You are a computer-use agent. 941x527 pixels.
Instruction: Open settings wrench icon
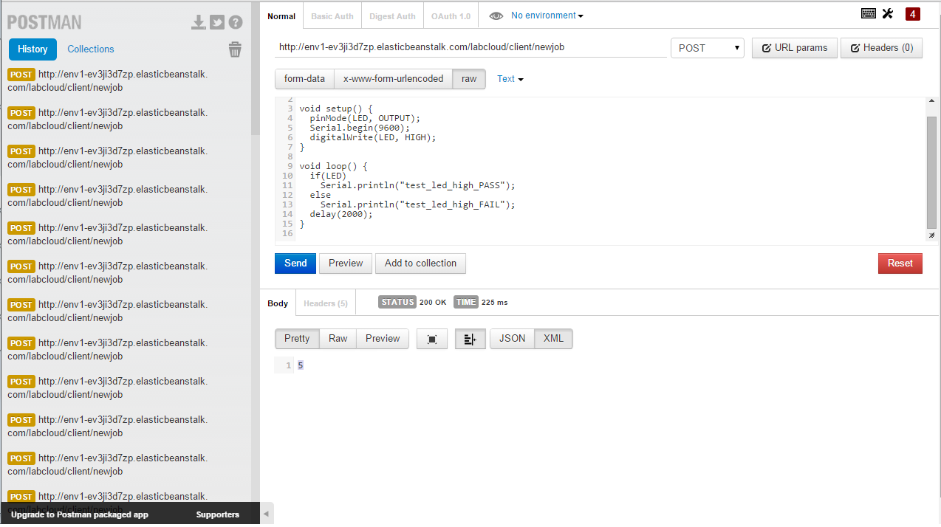coord(888,13)
